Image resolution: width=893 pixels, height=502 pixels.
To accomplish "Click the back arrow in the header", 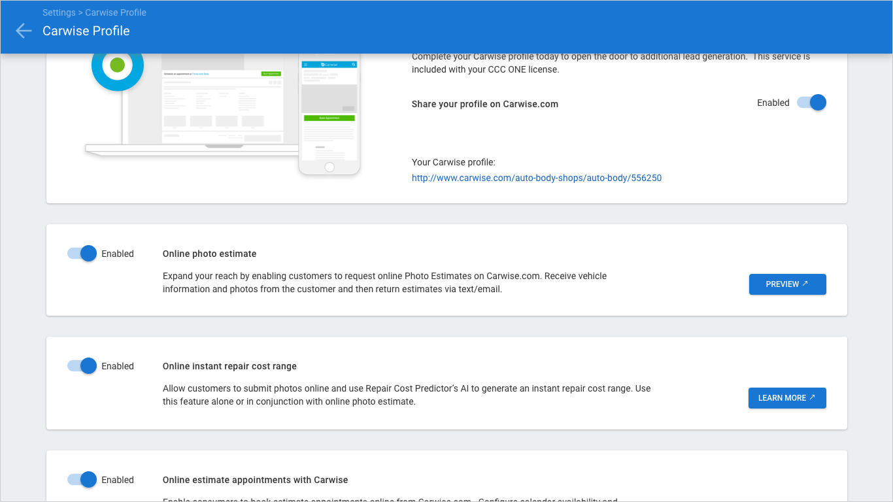I will click(24, 31).
